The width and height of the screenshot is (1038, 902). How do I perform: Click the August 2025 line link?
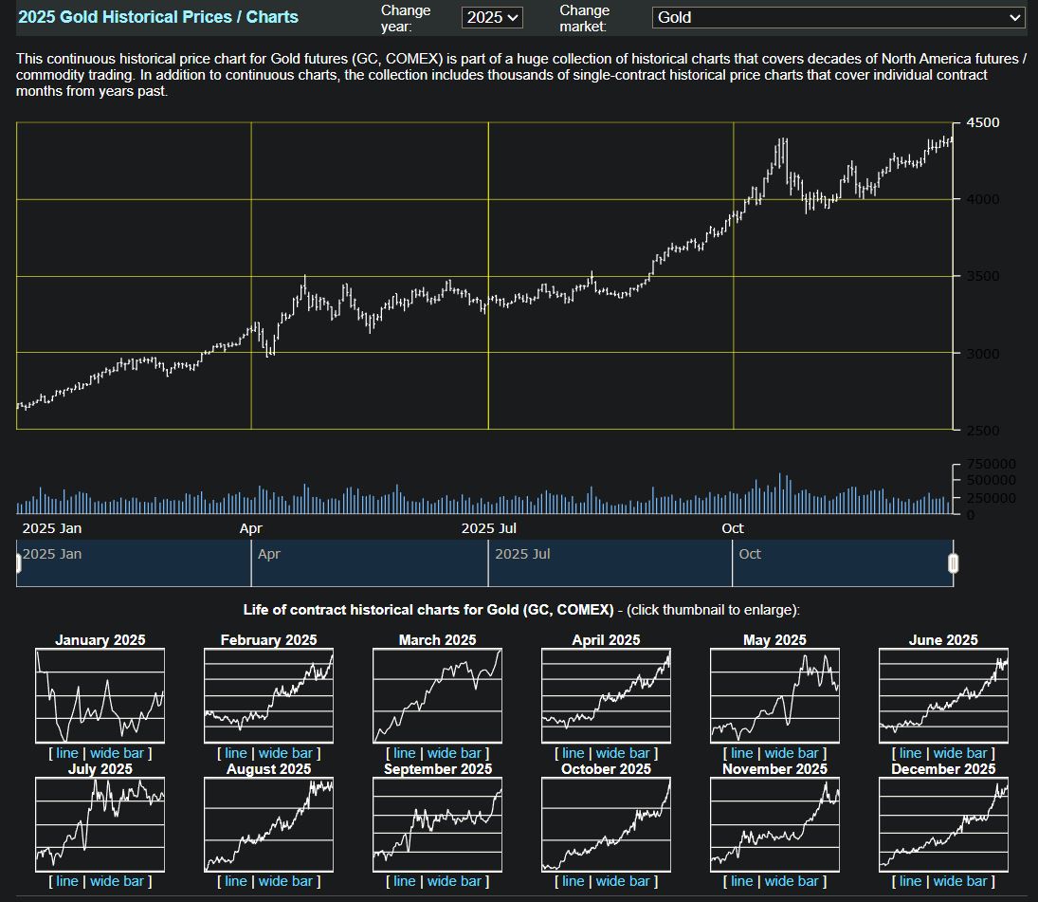point(236,881)
